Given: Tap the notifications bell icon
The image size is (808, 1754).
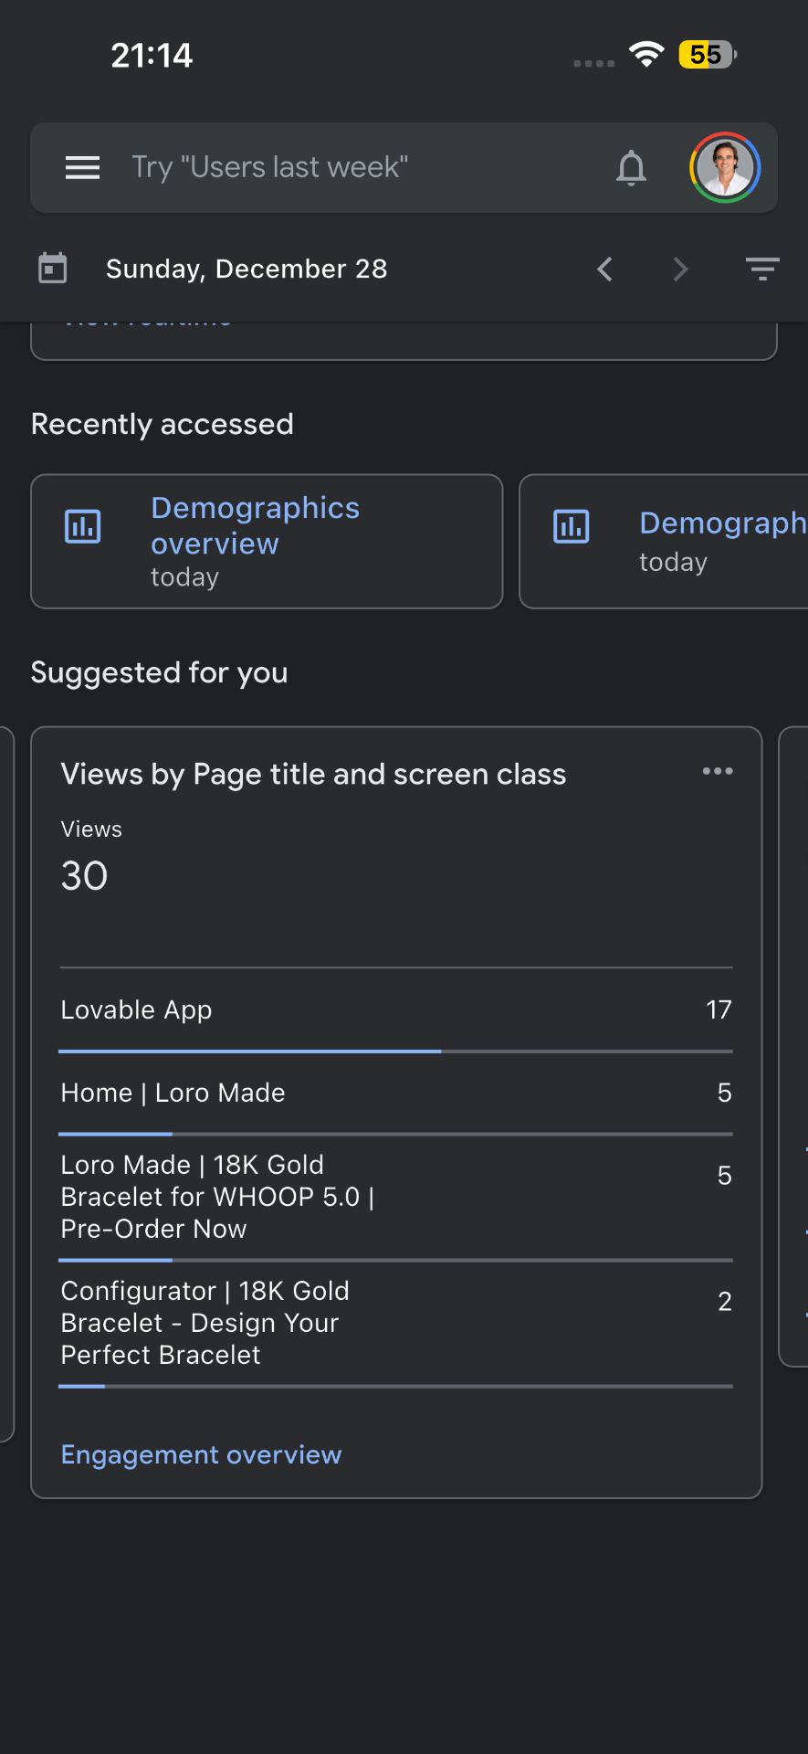Looking at the screenshot, I should (x=631, y=168).
